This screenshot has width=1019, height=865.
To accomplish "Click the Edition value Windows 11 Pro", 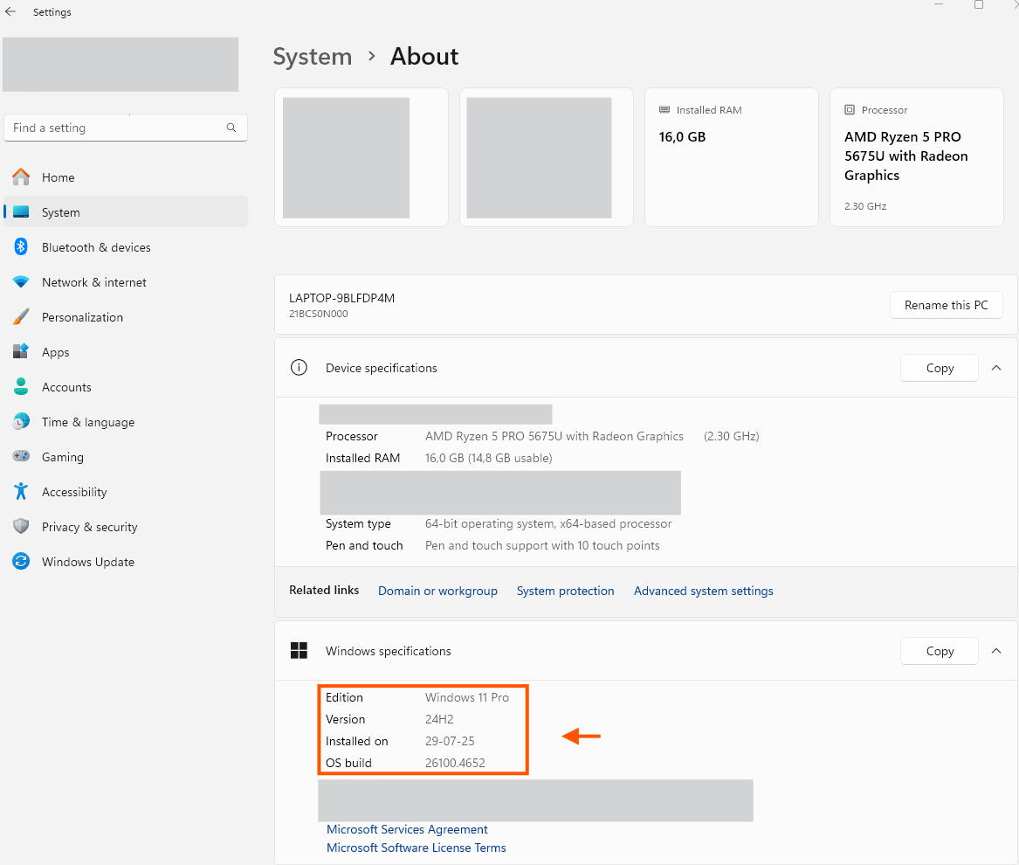I will pyautogui.click(x=466, y=697).
